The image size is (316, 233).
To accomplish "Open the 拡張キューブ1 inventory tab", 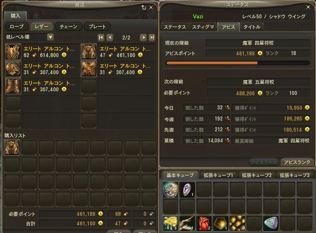I will coord(218,175).
